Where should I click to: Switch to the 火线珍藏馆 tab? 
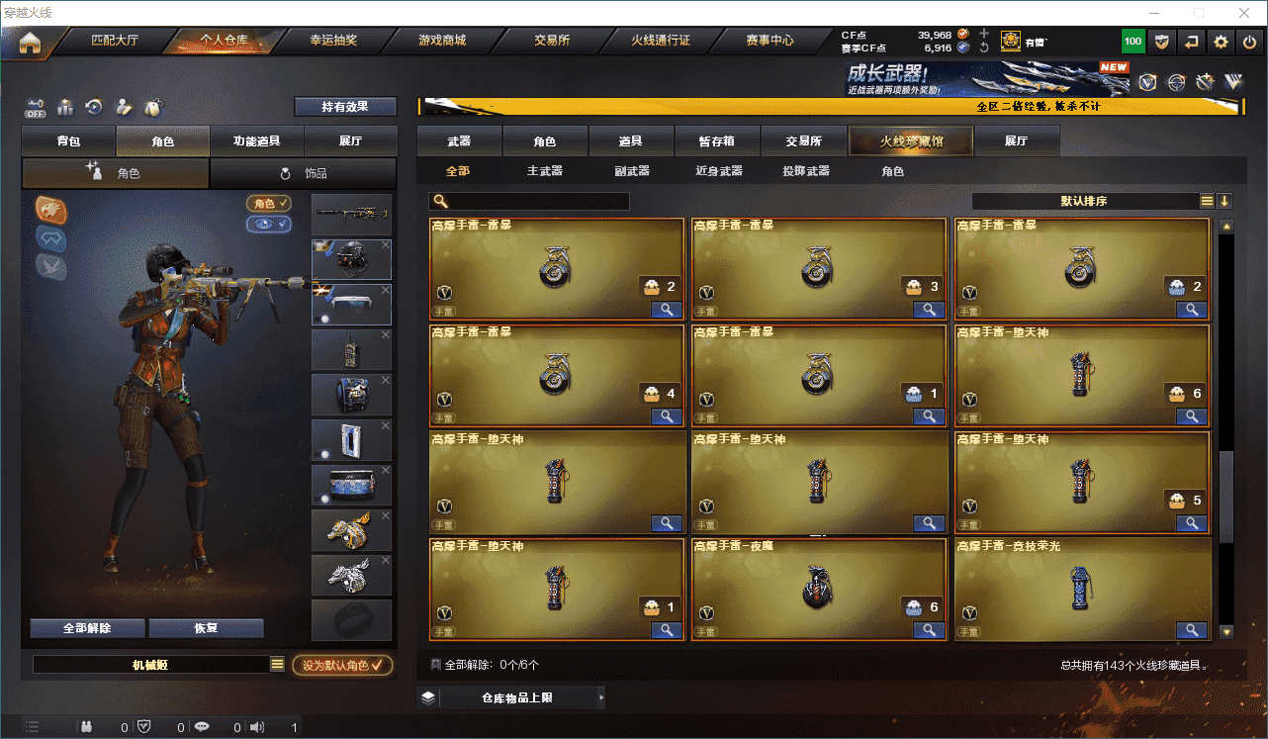point(911,140)
